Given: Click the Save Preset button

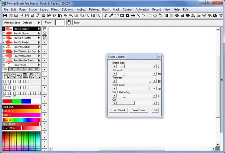Looking at the screenshot, I should 139,110.
